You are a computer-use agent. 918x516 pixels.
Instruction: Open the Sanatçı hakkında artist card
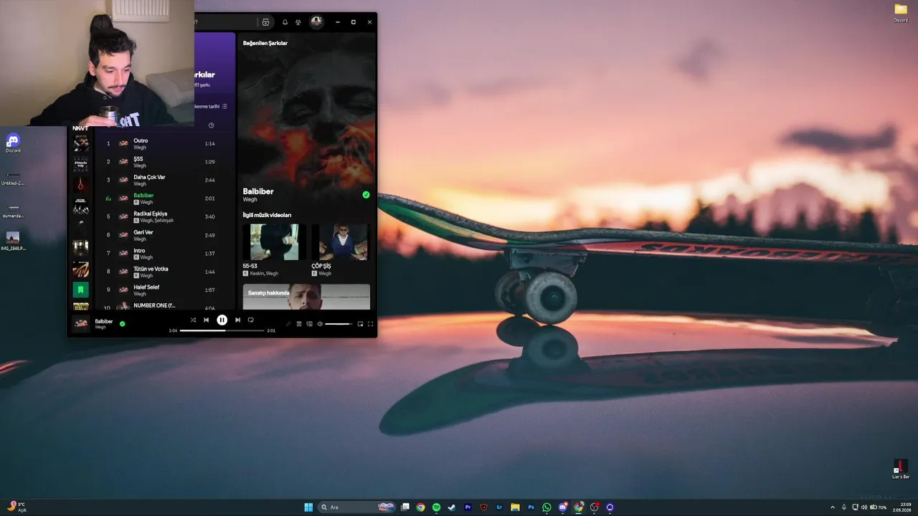click(x=306, y=297)
